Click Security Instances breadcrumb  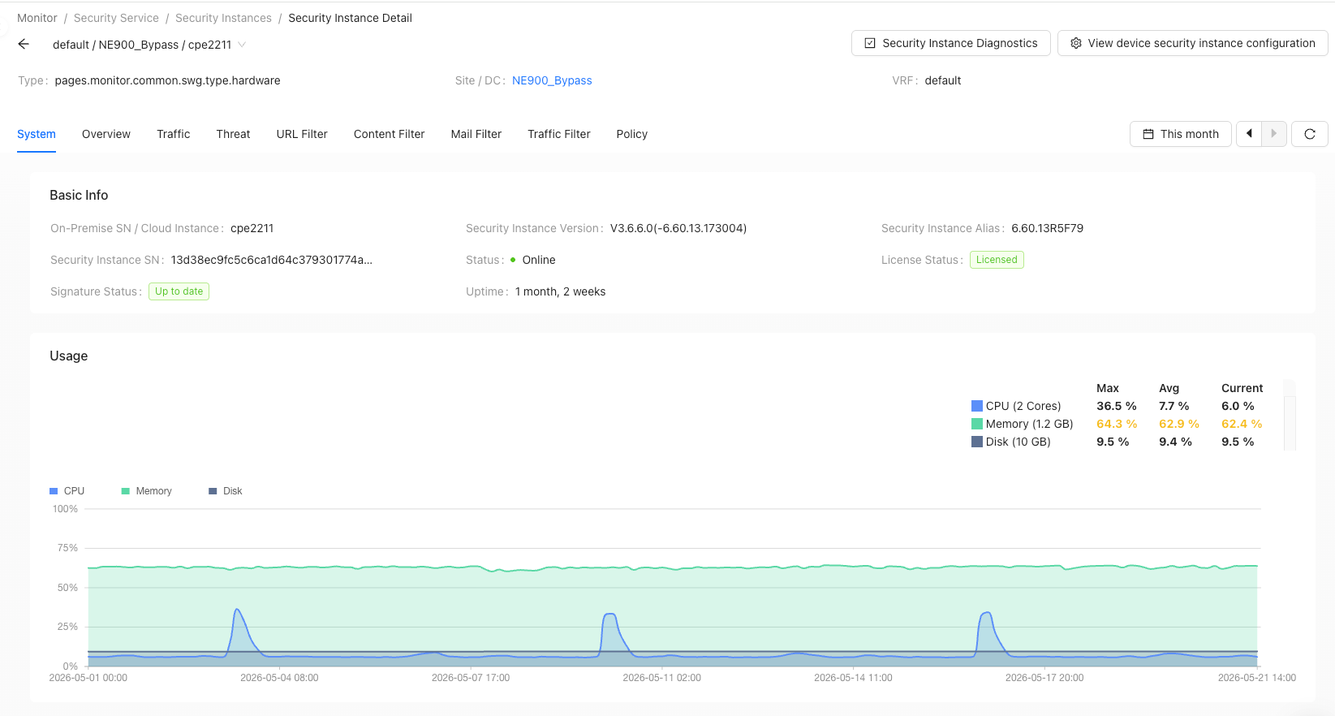click(x=224, y=18)
